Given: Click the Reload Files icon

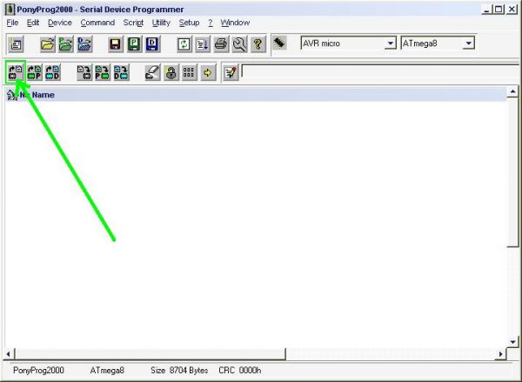Looking at the screenshot, I should click(x=184, y=44).
